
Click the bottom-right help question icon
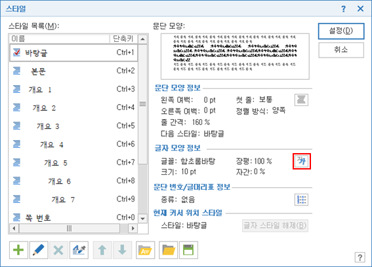pos(360,257)
